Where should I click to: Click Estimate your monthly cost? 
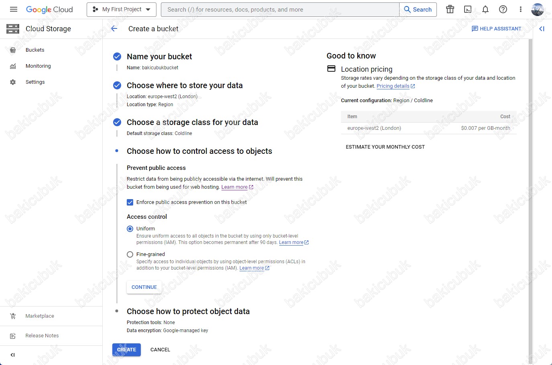click(x=385, y=147)
